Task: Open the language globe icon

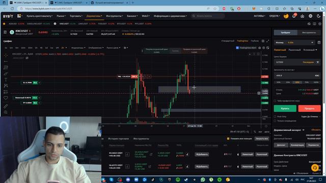Action: pyautogui.click(x=310, y=16)
